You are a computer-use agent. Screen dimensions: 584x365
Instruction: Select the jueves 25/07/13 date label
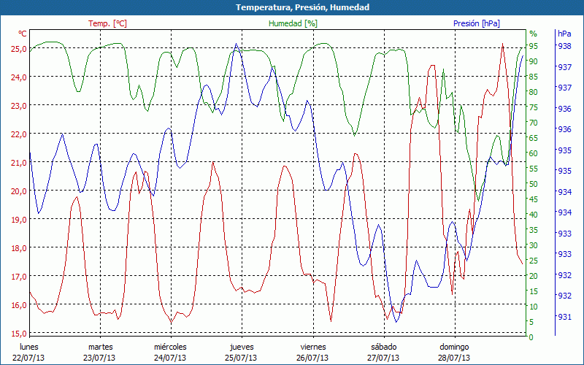241,352
